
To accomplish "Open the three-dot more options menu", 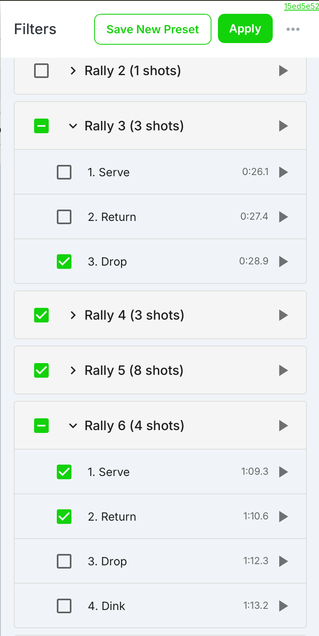I will [293, 29].
